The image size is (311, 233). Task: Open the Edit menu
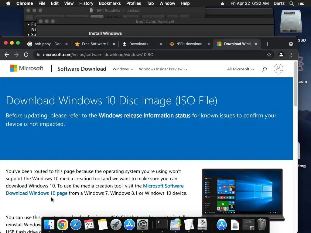55,3
